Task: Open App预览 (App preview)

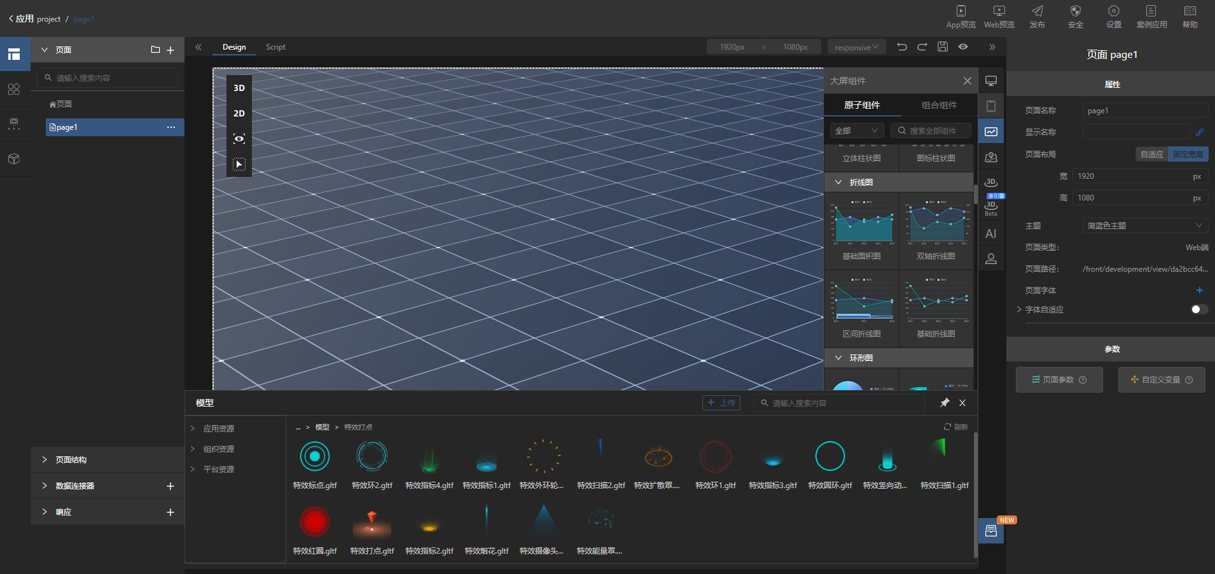Action: pyautogui.click(x=961, y=17)
